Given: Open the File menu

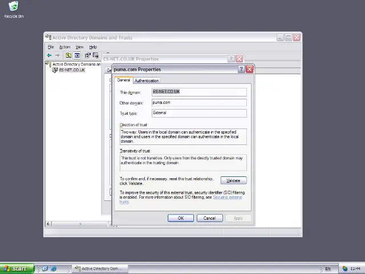Looking at the screenshot, I should [x=51, y=47].
